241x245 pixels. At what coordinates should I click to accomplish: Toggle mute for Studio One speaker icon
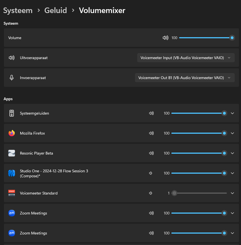[x=151, y=173]
